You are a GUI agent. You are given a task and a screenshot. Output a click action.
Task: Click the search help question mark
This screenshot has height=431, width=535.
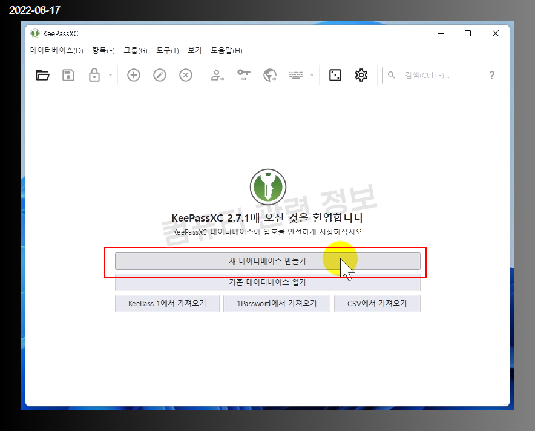(491, 75)
